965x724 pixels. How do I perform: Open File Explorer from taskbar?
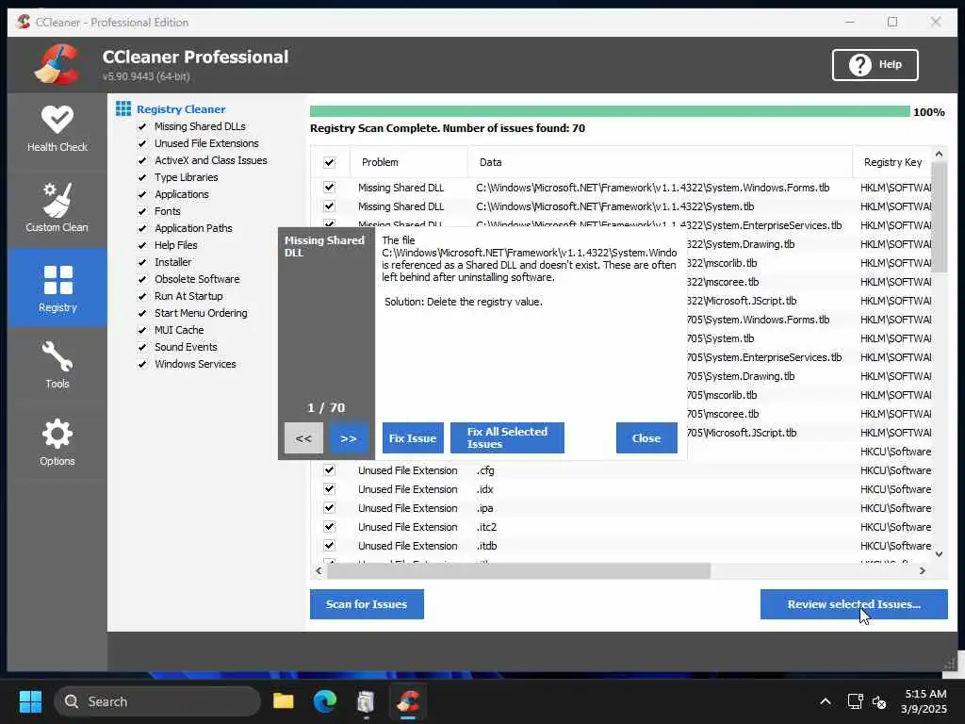click(x=283, y=701)
